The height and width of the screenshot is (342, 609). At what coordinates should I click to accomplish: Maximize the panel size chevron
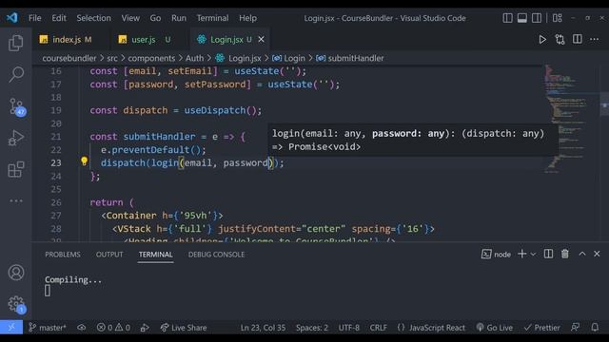582,254
